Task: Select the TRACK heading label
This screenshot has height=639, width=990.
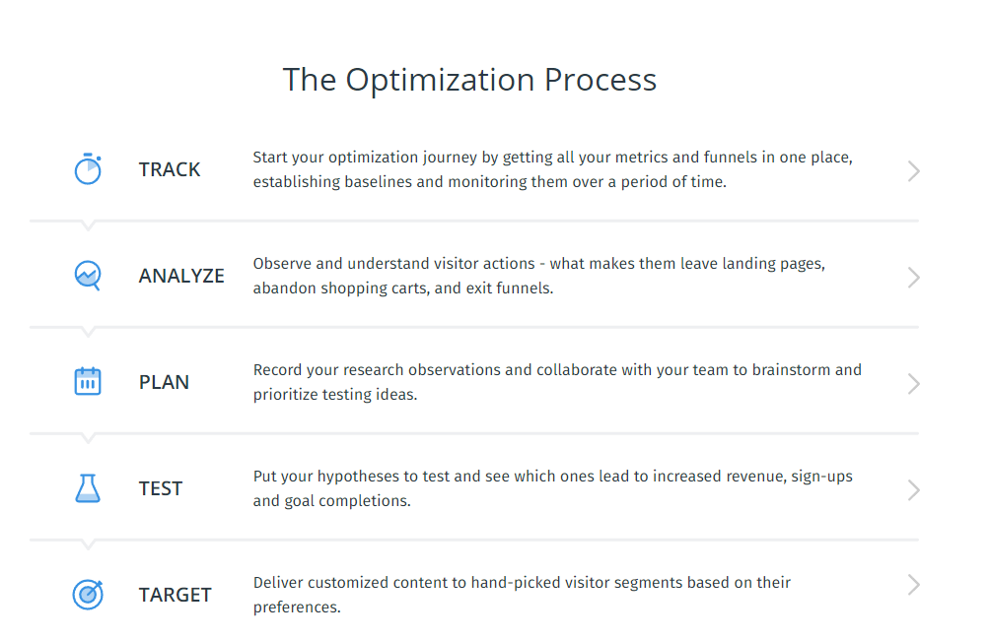Action: 170,169
